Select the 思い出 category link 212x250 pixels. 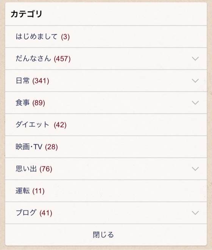(34, 169)
